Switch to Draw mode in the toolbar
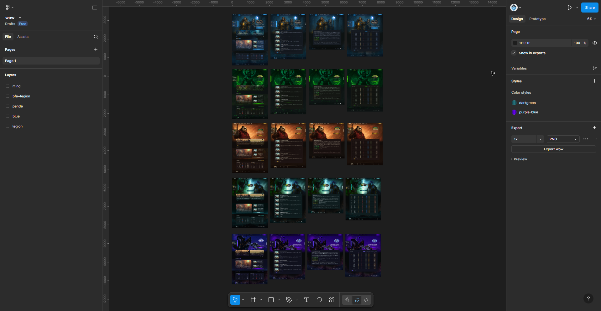This screenshot has height=311, width=601. click(347, 300)
